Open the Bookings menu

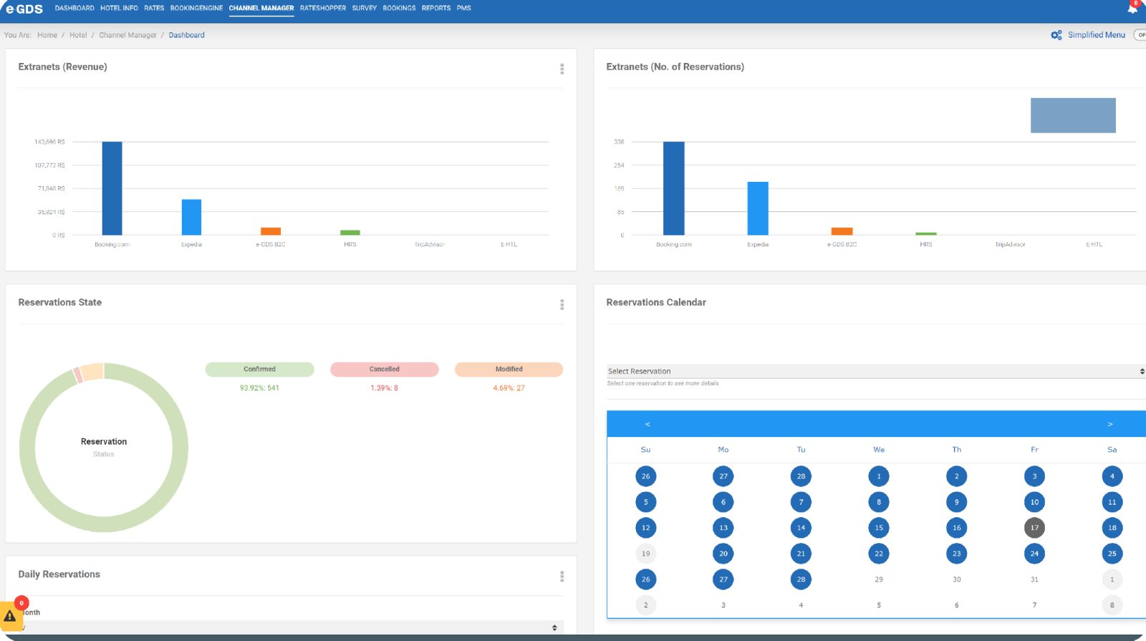(x=399, y=9)
